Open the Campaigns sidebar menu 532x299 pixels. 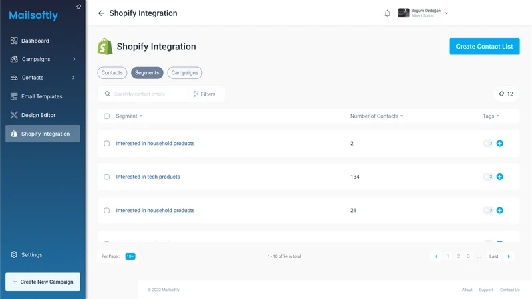click(36, 59)
